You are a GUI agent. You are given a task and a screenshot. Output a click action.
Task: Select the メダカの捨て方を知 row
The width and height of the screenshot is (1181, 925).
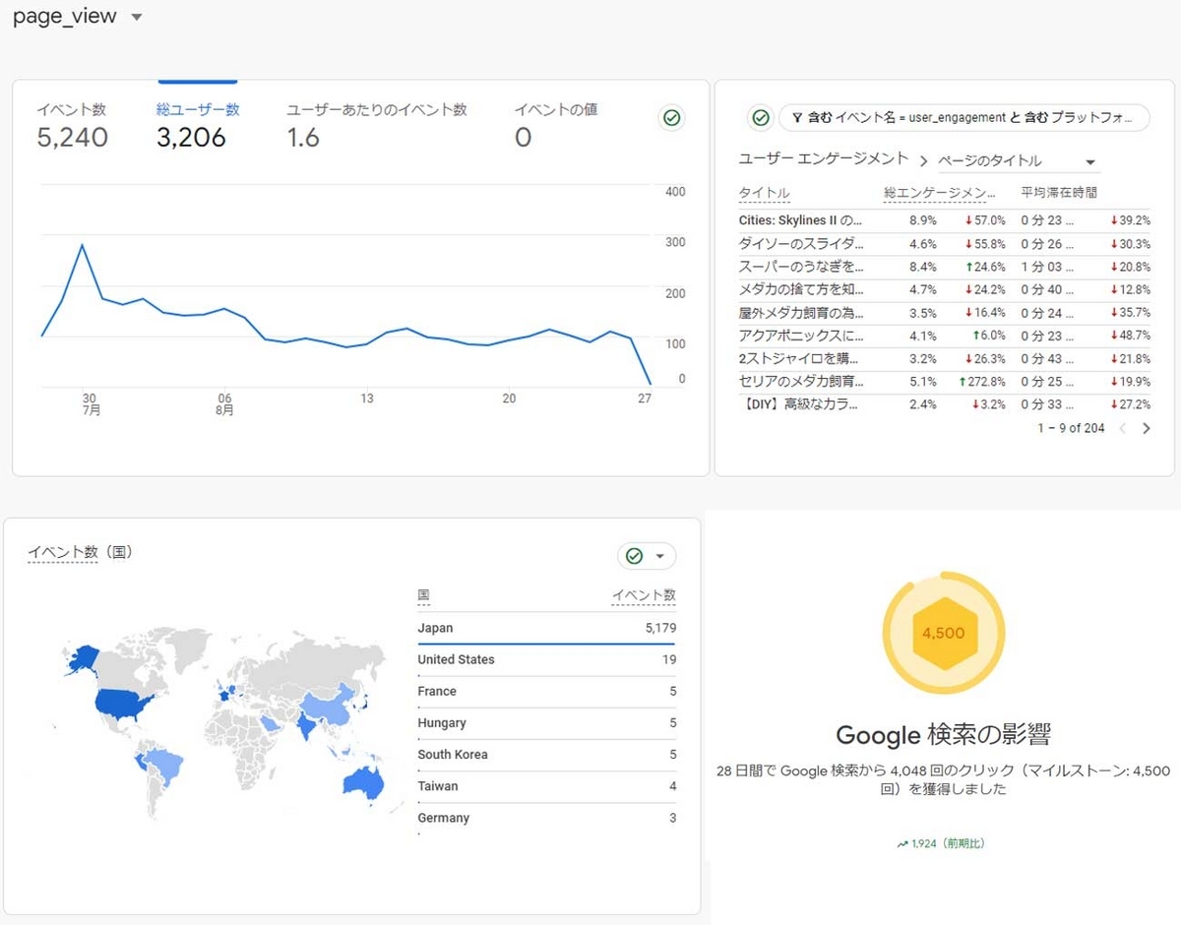pos(944,289)
